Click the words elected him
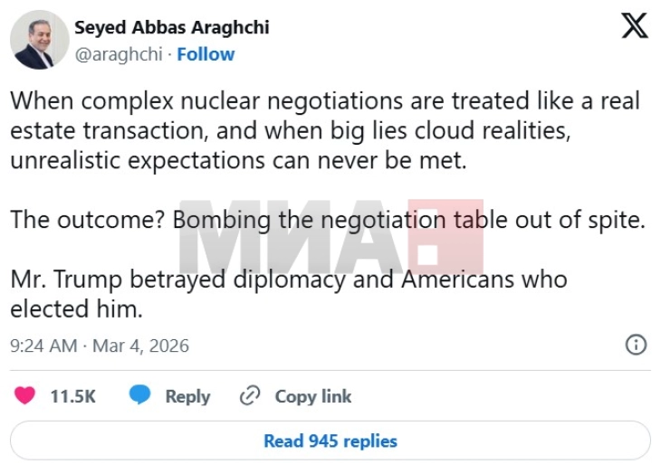This screenshot has height=474, width=661. click(76, 308)
